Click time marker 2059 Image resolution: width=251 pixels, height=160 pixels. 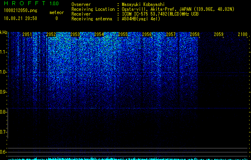click(219, 34)
